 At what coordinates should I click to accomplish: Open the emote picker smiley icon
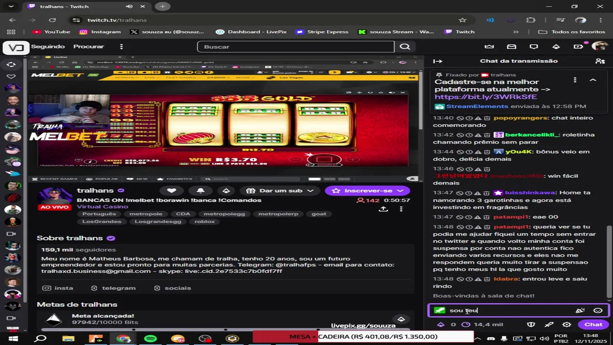pos(598,310)
